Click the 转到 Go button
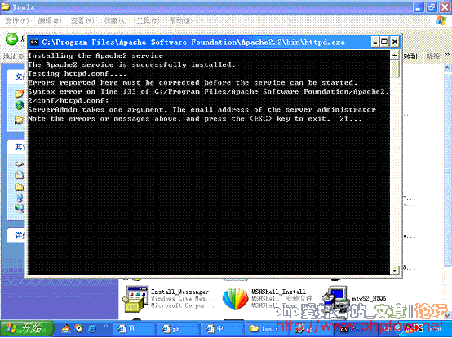Image resolution: width=452 pixels, height=338 pixels. click(x=410, y=56)
